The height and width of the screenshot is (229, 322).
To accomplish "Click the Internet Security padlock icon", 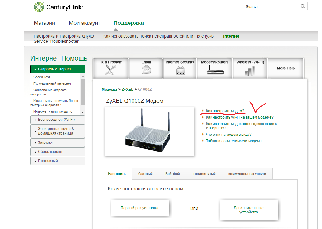I will click(180, 70).
